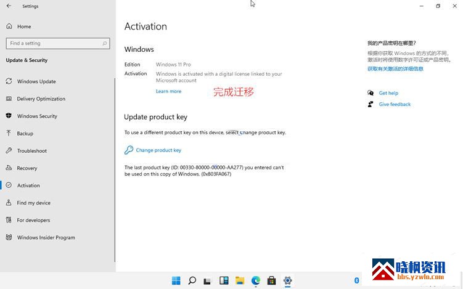Click the Bluetooth tray icon
The height and width of the screenshot is (289, 463).
coord(356,280)
